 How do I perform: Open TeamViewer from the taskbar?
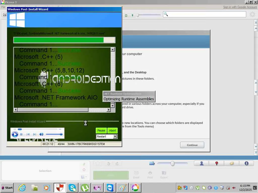110,188
